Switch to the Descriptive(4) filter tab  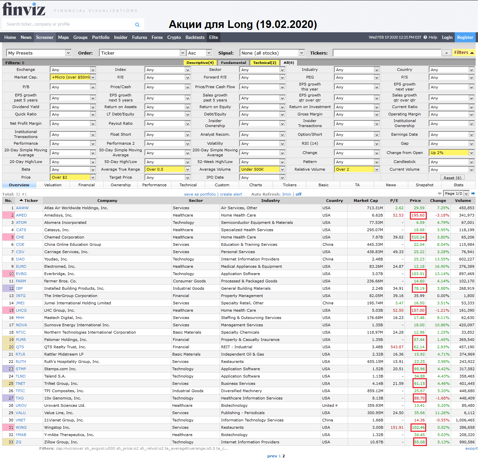200,63
